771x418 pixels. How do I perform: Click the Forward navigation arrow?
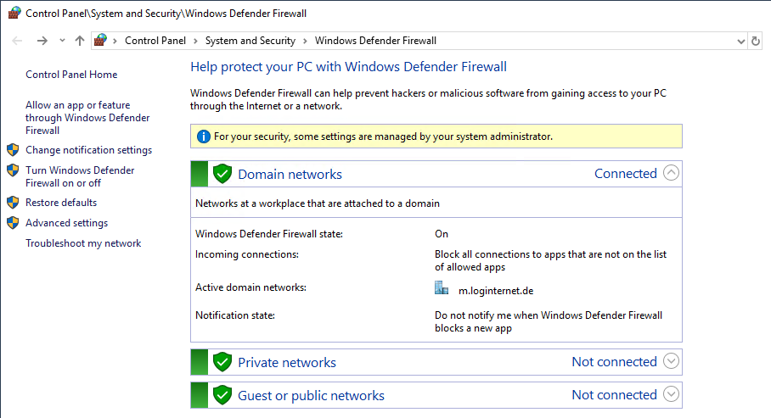coord(42,41)
